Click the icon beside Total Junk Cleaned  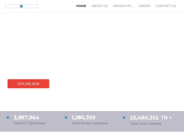click(x=124, y=117)
